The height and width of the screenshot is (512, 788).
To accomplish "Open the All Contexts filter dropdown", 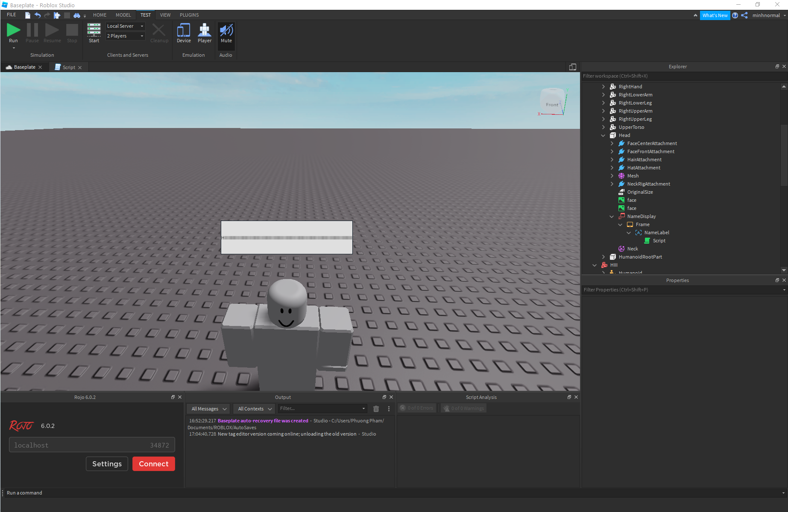I will point(255,409).
